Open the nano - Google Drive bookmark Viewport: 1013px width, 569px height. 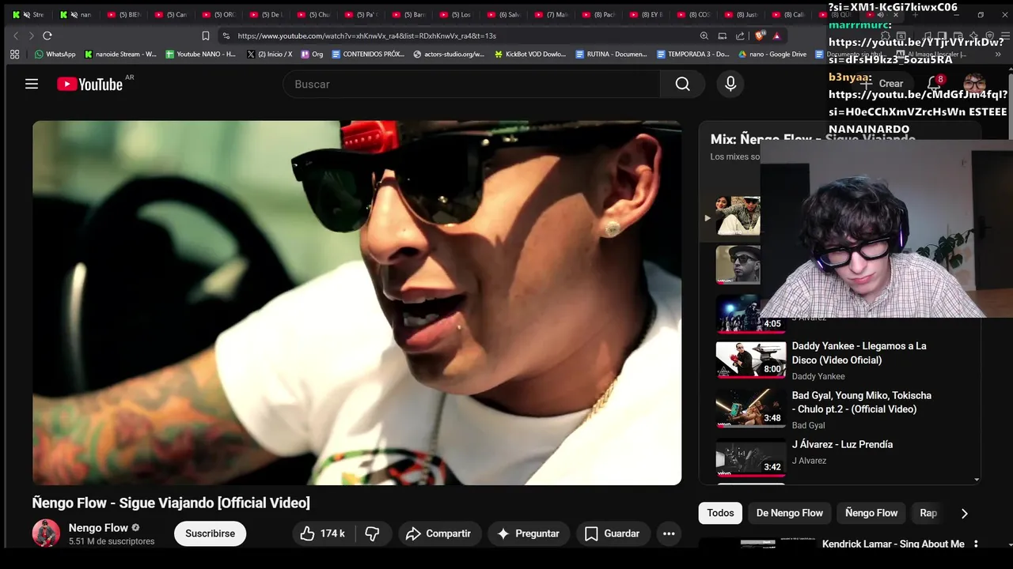[772, 55]
